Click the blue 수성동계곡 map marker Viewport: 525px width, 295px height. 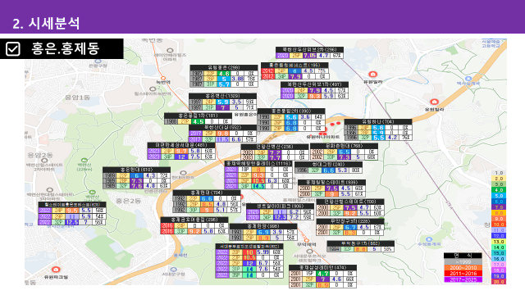coord(429,239)
